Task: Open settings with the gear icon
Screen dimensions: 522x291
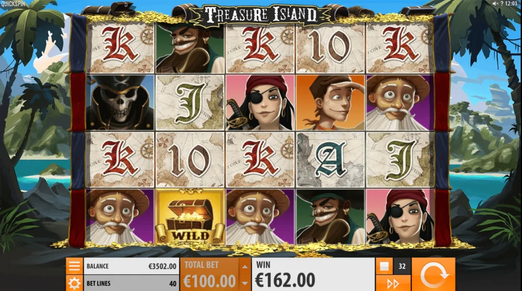Action: click(74, 283)
